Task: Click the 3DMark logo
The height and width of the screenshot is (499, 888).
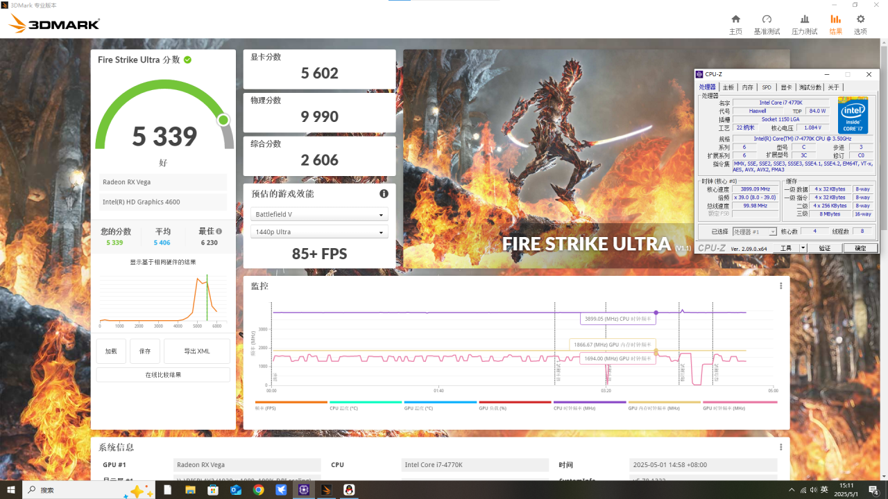Action: click(x=54, y=24)
